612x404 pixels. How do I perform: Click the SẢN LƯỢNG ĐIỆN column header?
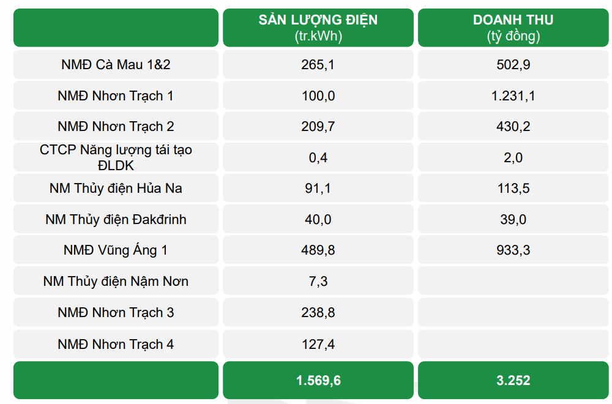[x=318, y=28]
